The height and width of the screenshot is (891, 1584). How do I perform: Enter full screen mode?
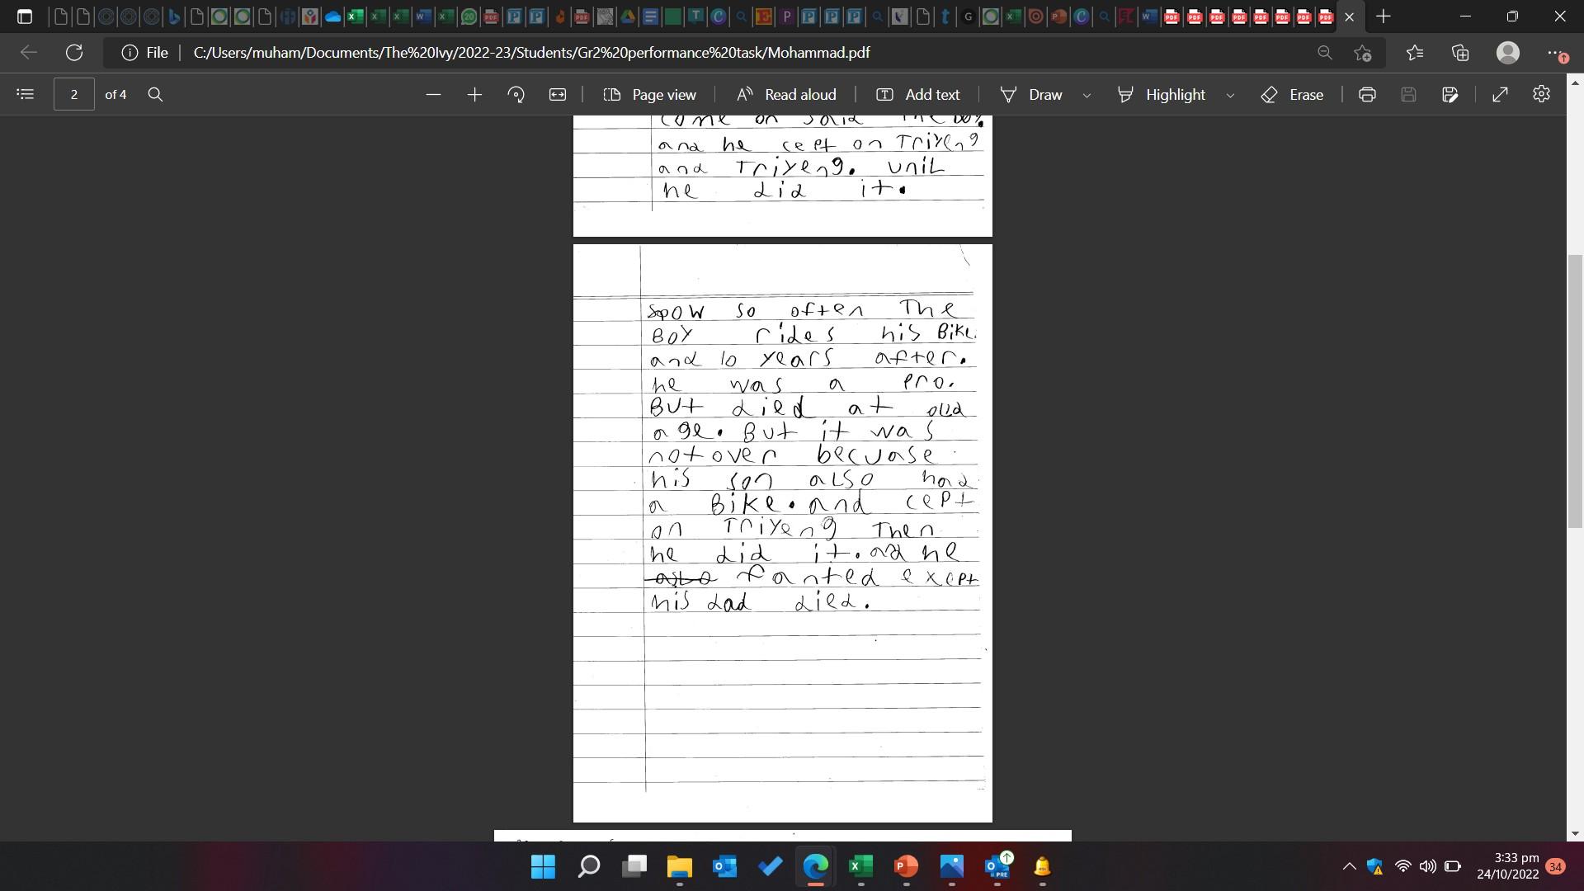pyautogui.click(x=1501, y=94)
